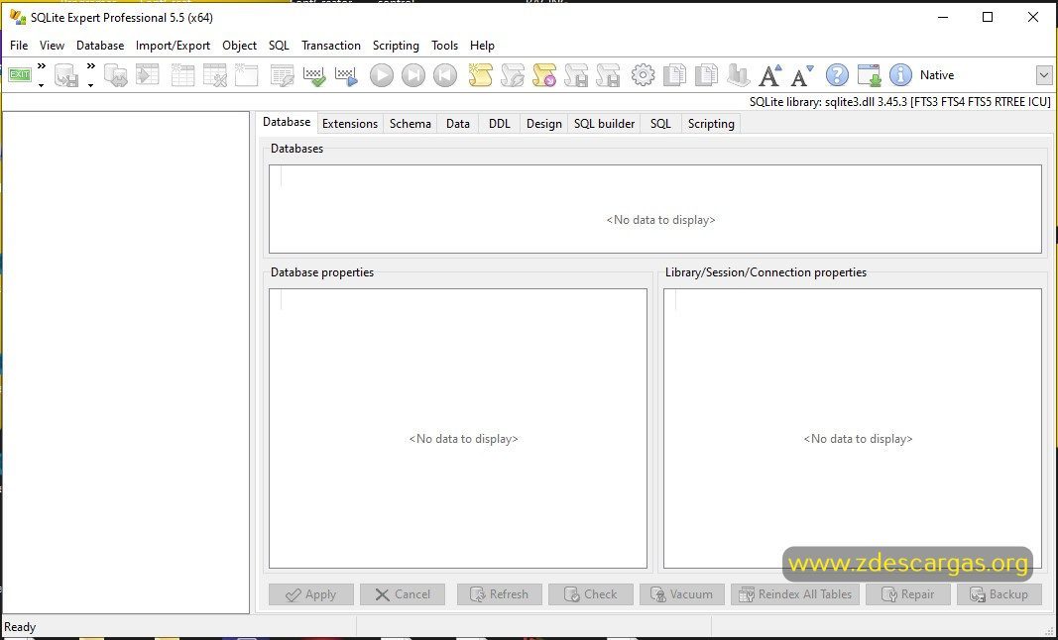Screen dimensions: 1058x640
Task: Click the Reindex All Tables button
Action: [795, 594]
